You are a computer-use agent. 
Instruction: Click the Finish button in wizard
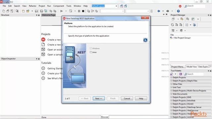(x=113, y=99)
